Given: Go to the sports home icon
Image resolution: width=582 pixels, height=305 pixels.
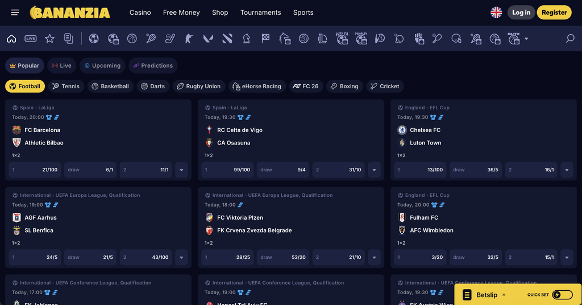Looking at the screenshot, I should [11, 39].
